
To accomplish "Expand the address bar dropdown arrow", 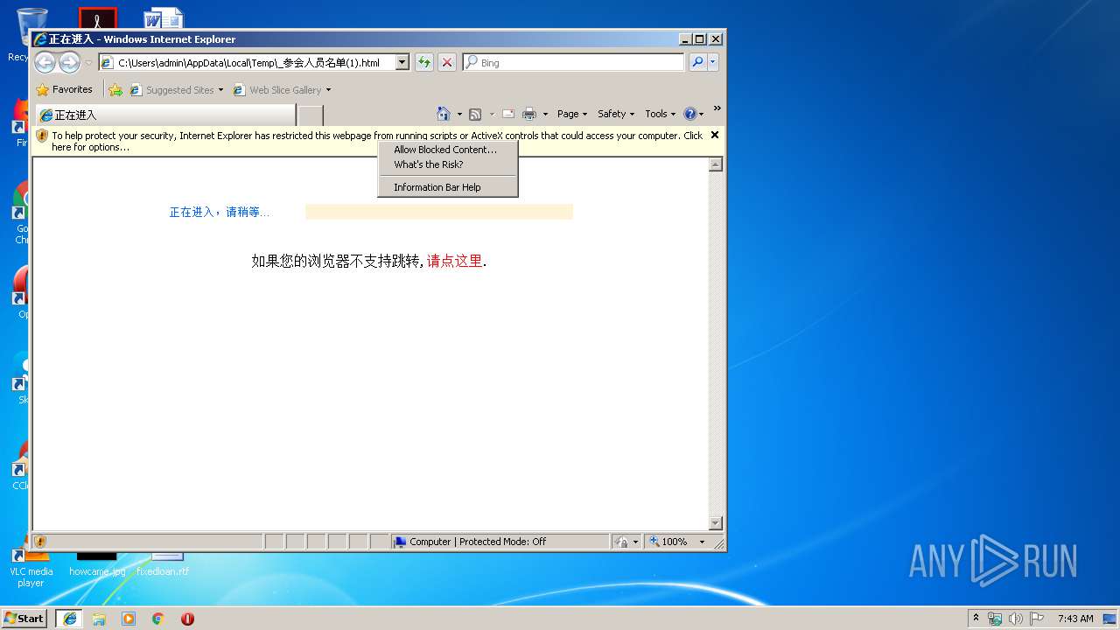I will pyautogui.click(x=402, y=63).
